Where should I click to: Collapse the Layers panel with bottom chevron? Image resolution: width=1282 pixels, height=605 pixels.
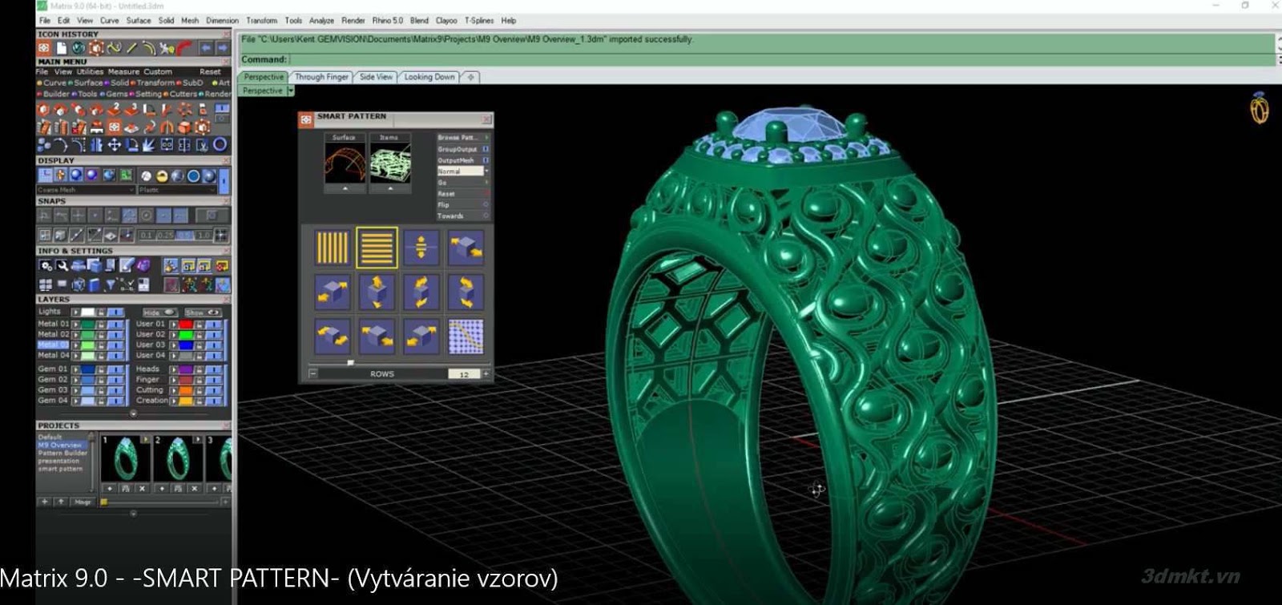point(133,413)
